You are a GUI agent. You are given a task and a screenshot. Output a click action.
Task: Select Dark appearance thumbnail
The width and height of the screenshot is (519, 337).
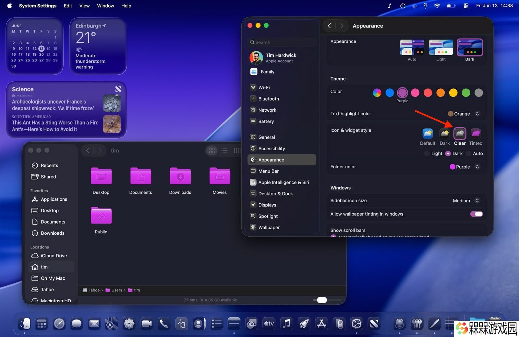tap(470, 48)
